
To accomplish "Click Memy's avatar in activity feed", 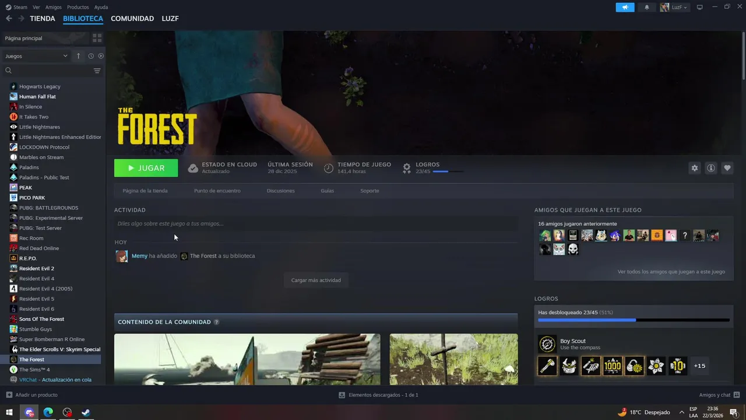I will point(122,256).
